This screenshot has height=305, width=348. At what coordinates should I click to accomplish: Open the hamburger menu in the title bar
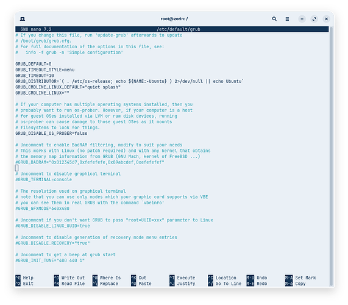point(287,19)
